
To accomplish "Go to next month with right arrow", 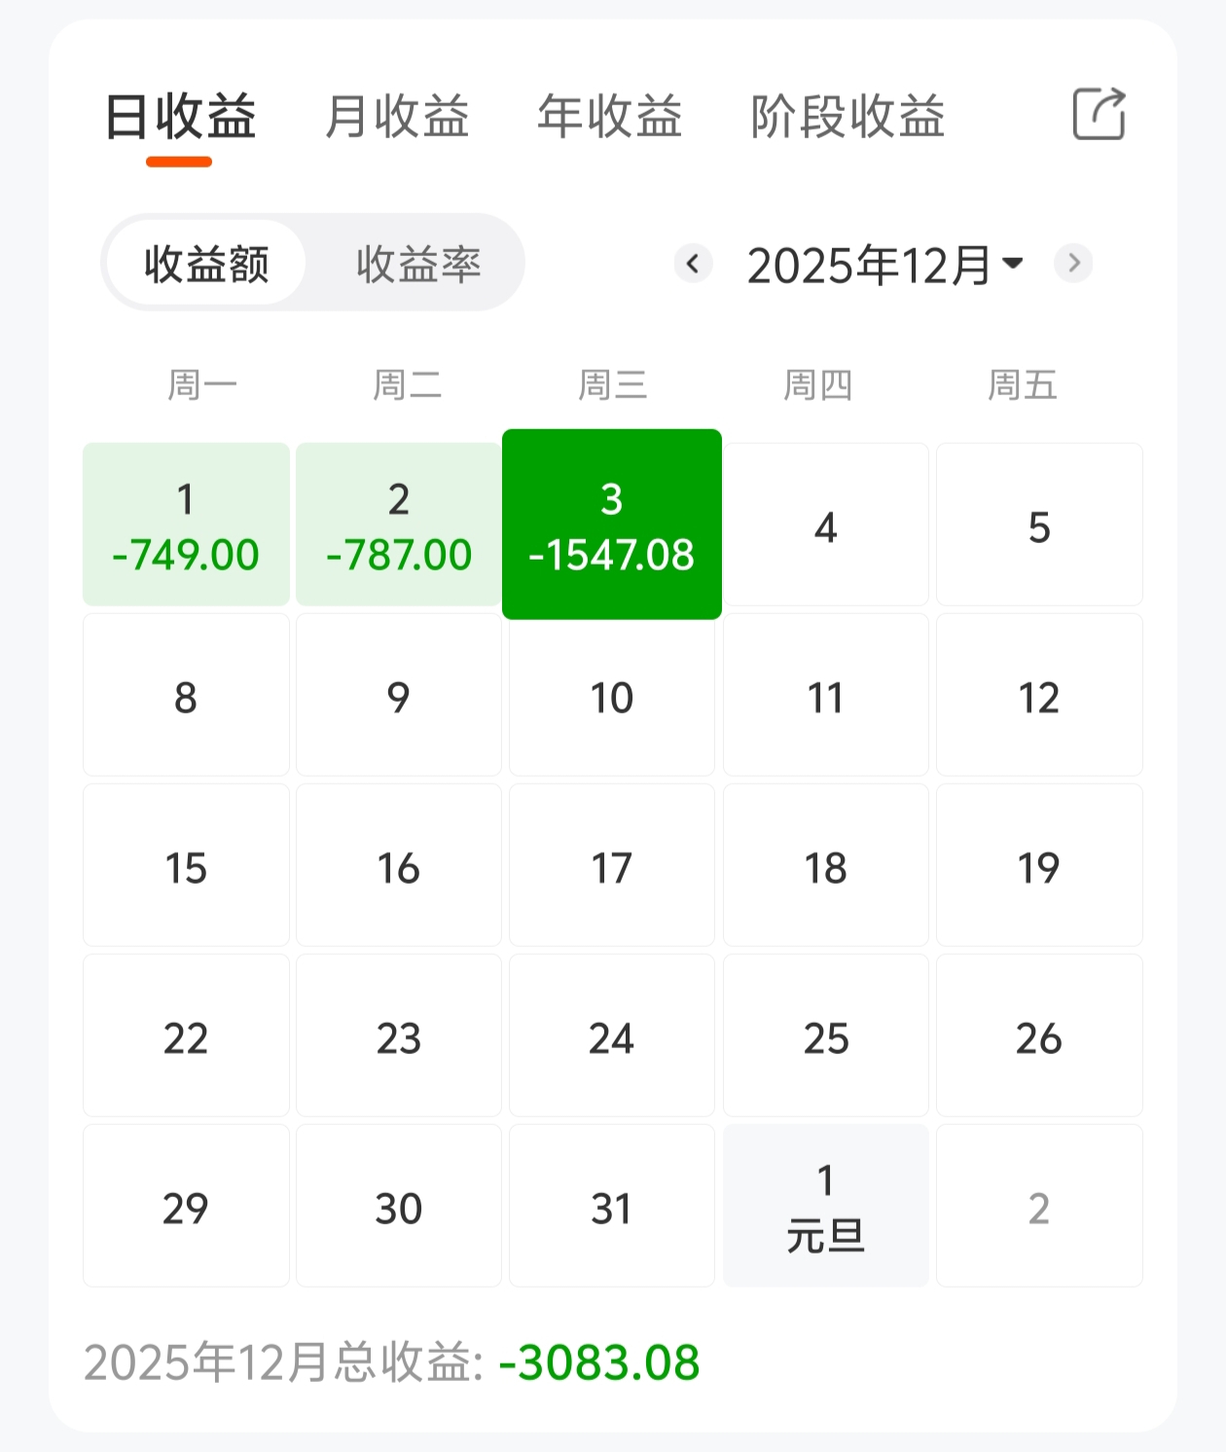I will [x=1073, y=263].
